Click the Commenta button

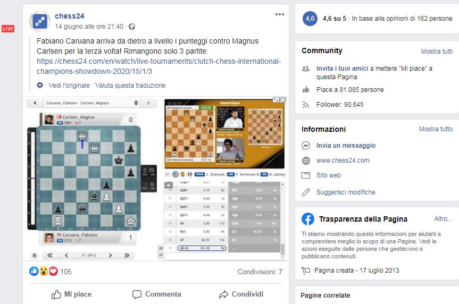pos(156,294)
